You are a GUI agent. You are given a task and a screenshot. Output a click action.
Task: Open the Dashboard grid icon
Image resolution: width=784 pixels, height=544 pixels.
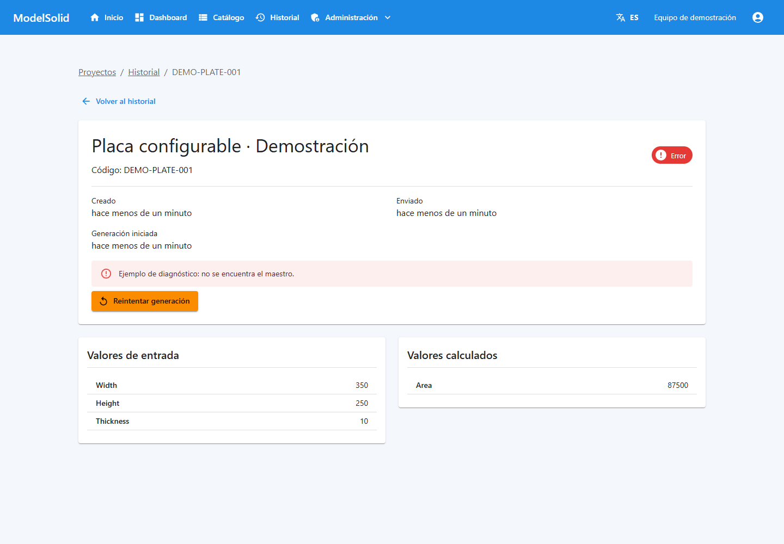pyautogui.click(x=139, y=17)
